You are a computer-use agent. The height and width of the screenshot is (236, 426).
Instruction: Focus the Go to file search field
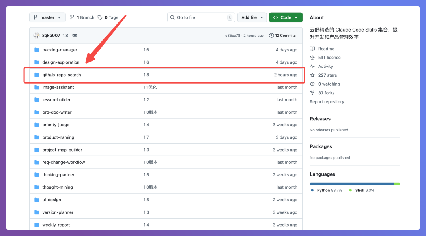(x=201, y=17)
